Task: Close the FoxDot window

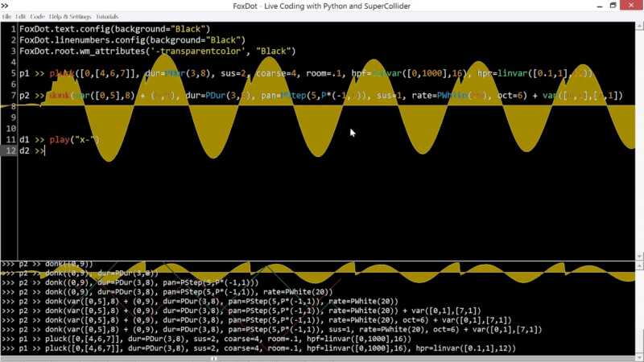Action: click(x=631, y=6)
